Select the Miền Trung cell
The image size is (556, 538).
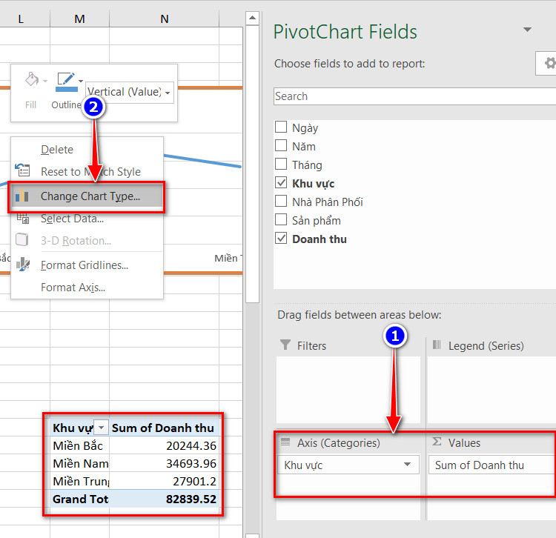click(80, 481)
